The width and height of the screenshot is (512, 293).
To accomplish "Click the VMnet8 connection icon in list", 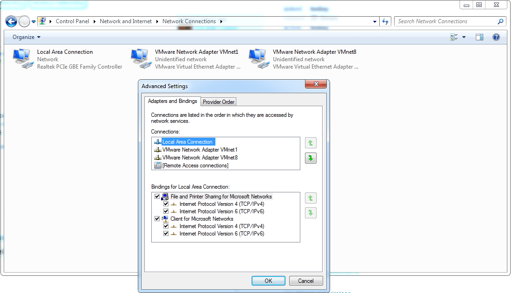I will [158, 158].
